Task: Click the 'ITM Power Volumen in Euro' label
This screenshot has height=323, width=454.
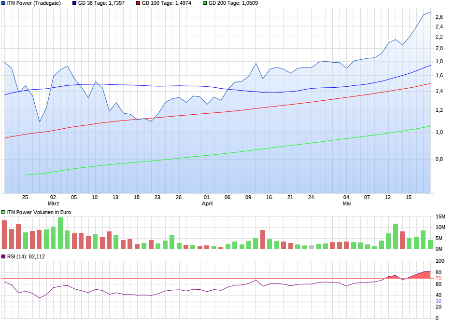Action: pyautogui.click(x=39, y=212)
